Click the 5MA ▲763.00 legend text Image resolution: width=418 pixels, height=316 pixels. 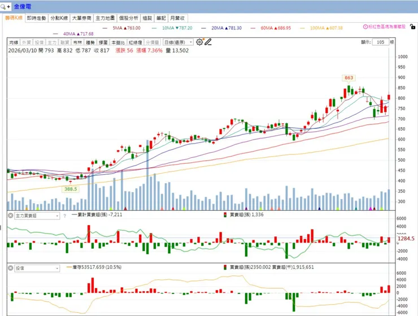pos(127,28)
